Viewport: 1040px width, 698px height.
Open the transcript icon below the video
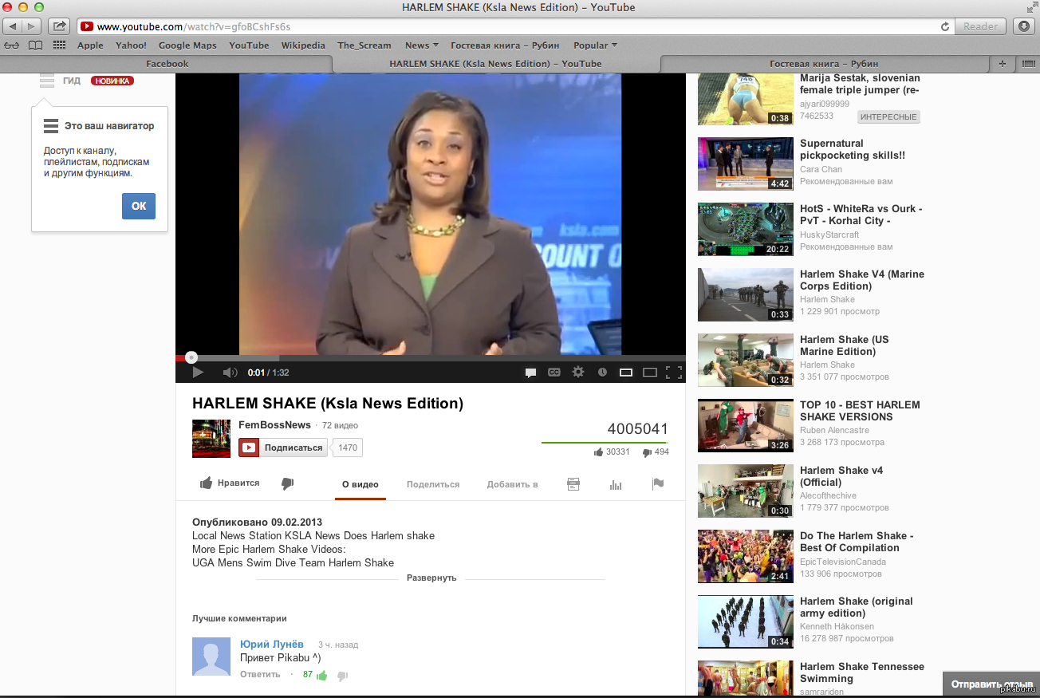tap(573, 484)
